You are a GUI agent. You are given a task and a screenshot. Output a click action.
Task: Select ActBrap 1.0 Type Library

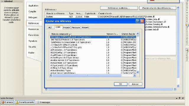pyautogui.click(x=93, y=68)
